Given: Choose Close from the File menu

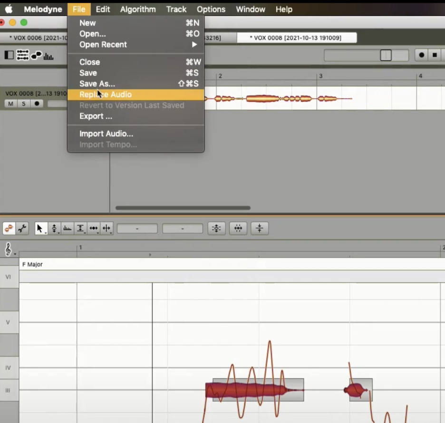Looking at the screenshot, I should tap(135, 62).
